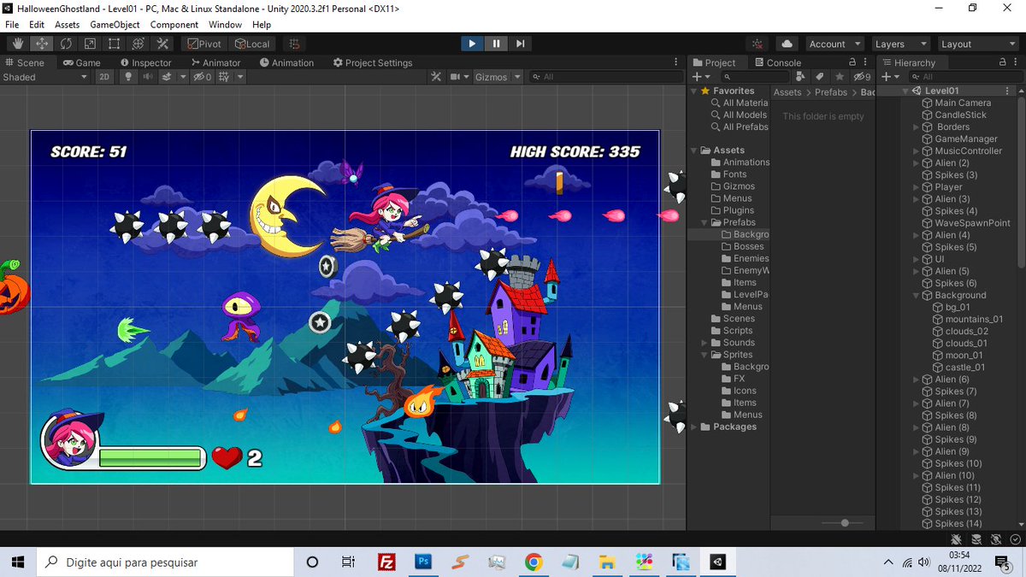
Task: Toggle 2D view mode in Scene
Action: 104,77
